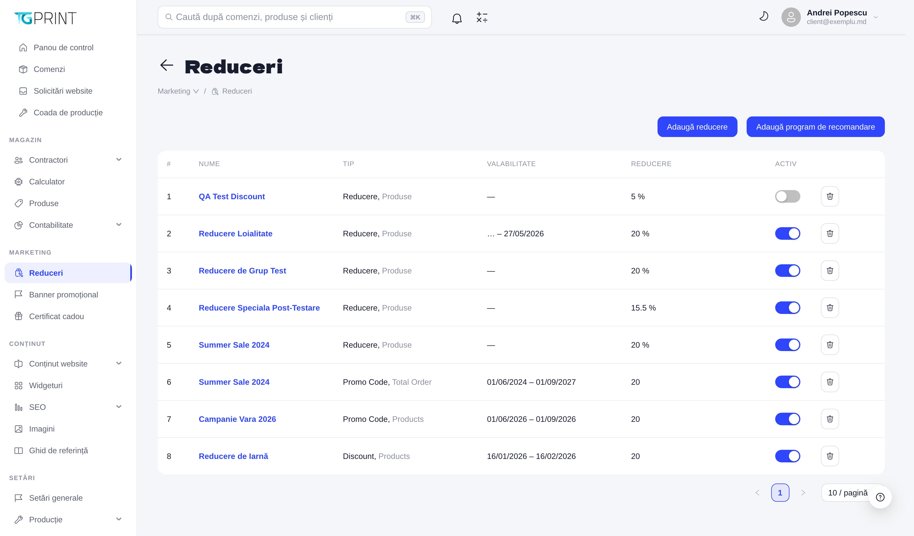Open Andrei Popescu account menu chevron
Viewport: 914px width, 536px height.
[x=875, y=17]
